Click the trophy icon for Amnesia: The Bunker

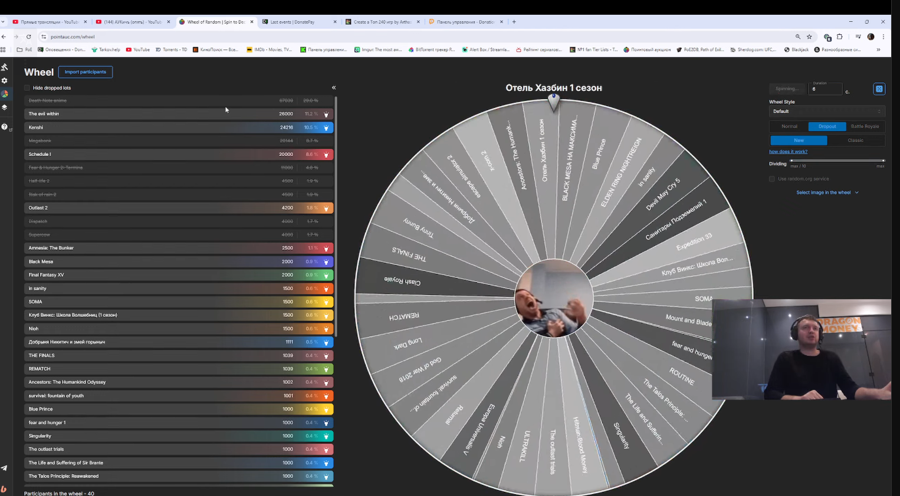pyautogui.click(x=326, y=249)
